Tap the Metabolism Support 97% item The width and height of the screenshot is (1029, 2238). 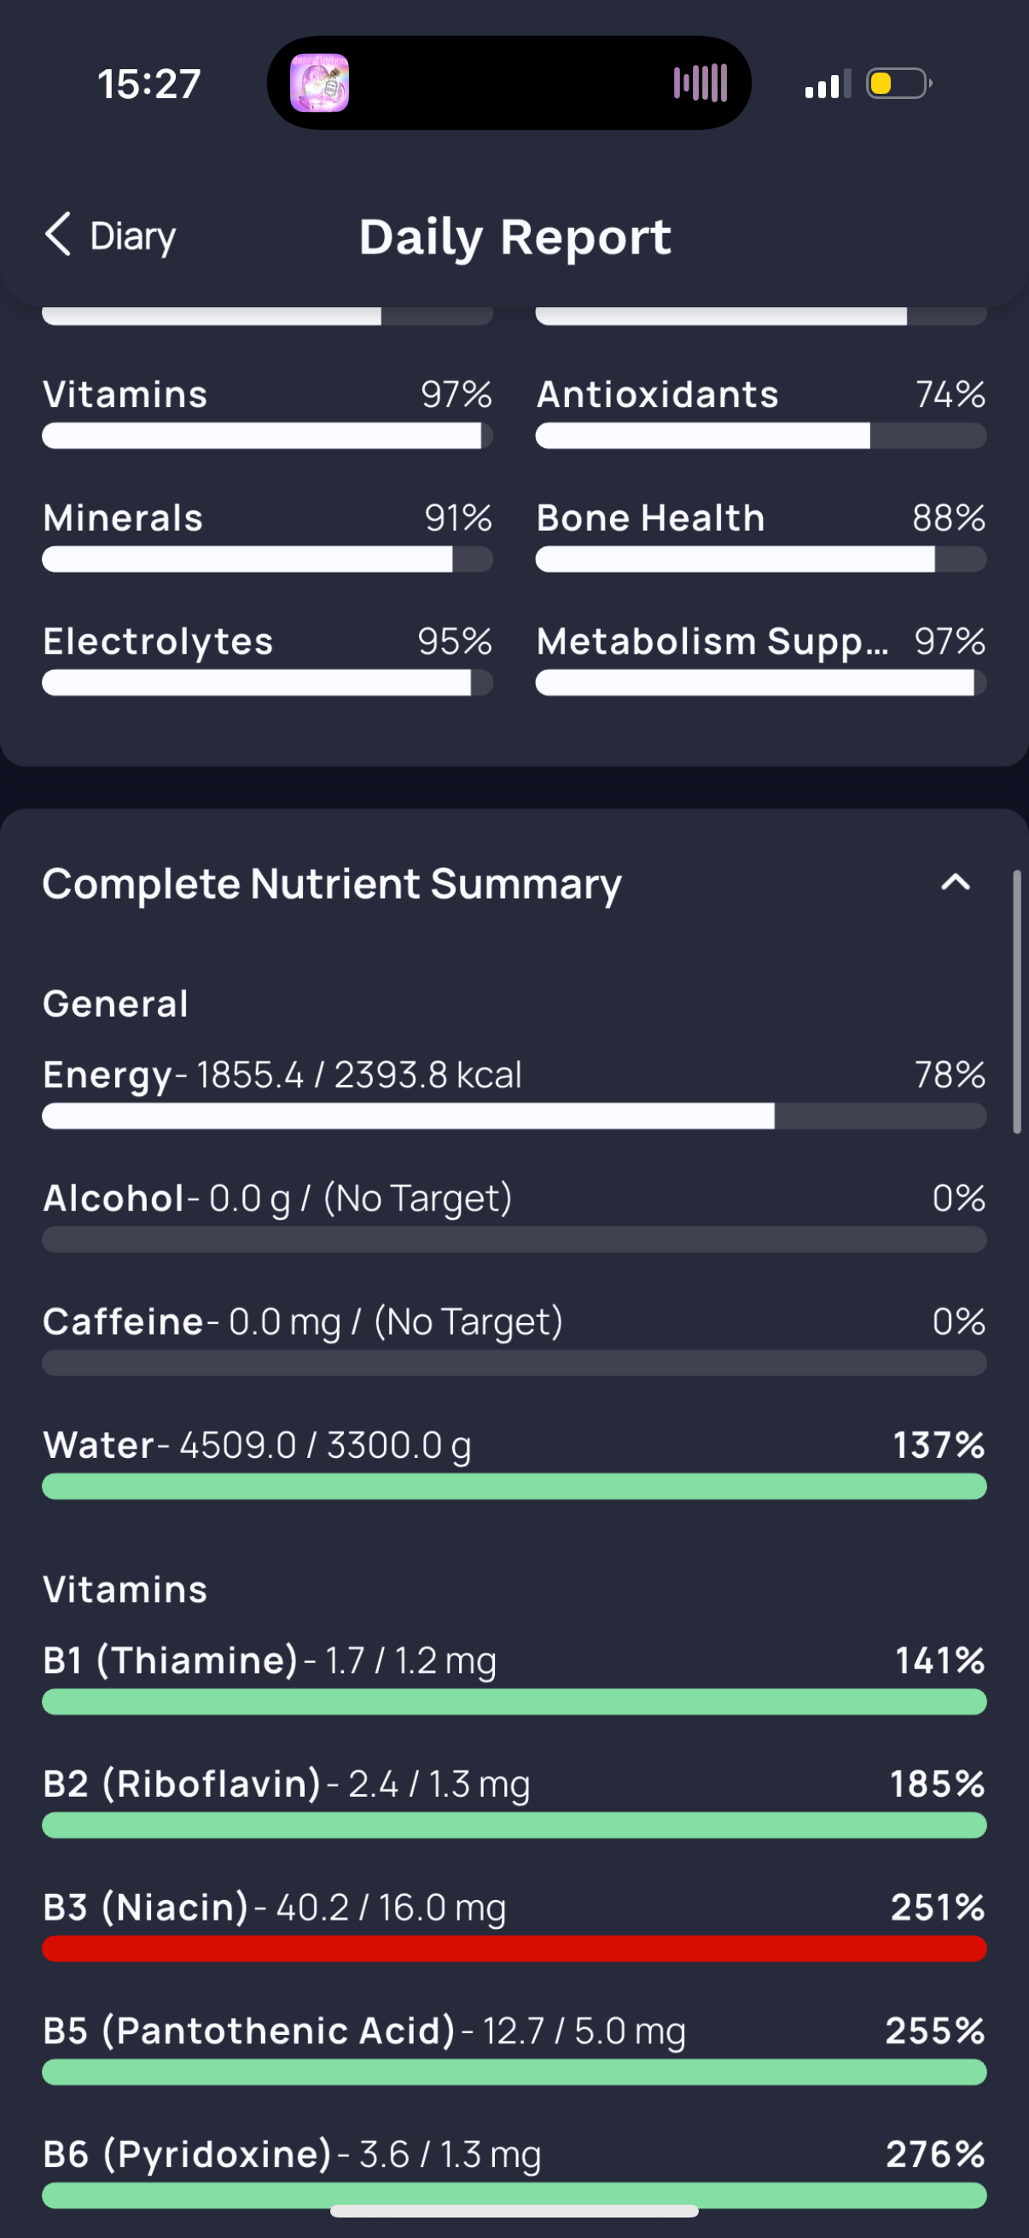click(761, 659)
